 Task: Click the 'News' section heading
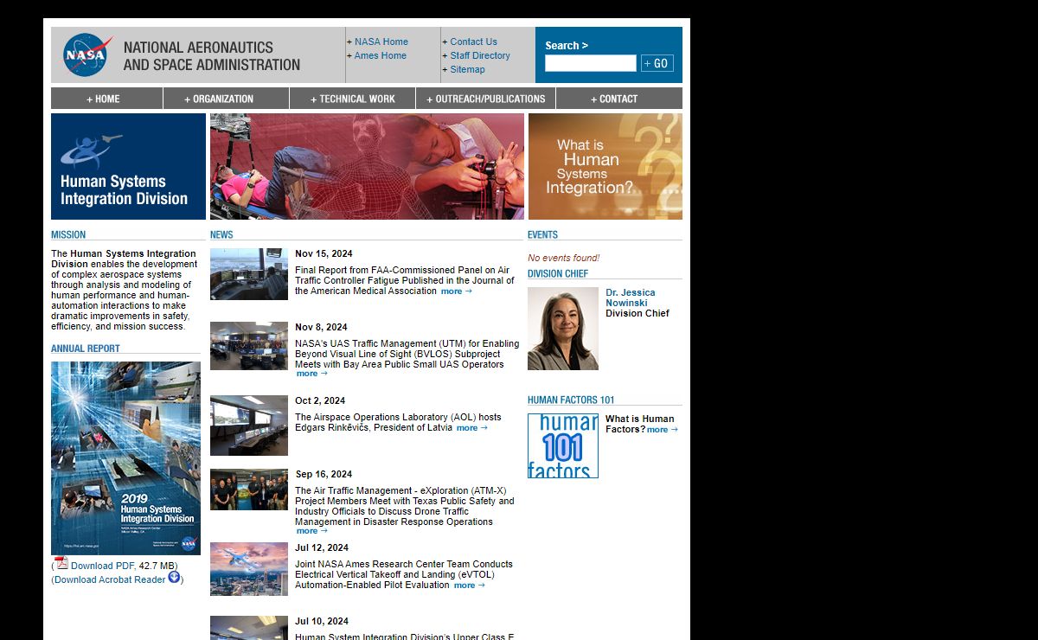221,234
